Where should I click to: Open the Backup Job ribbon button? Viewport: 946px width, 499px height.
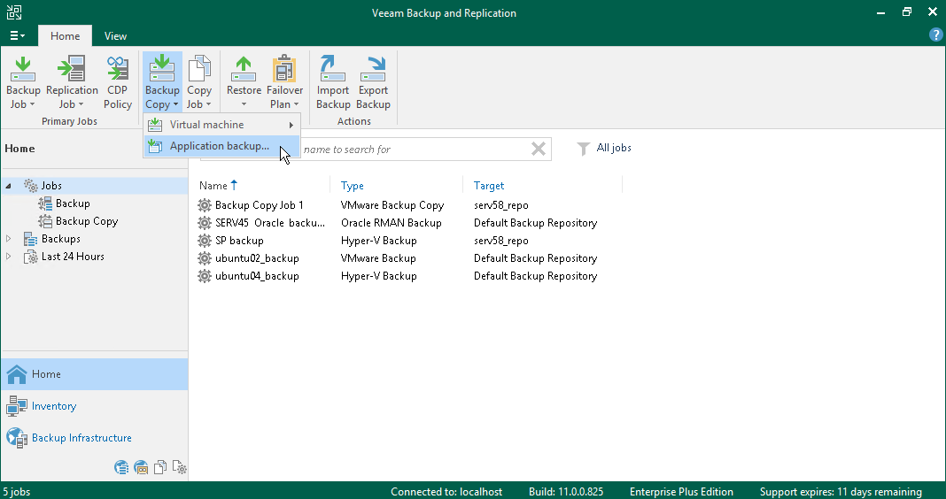[23, 82]
